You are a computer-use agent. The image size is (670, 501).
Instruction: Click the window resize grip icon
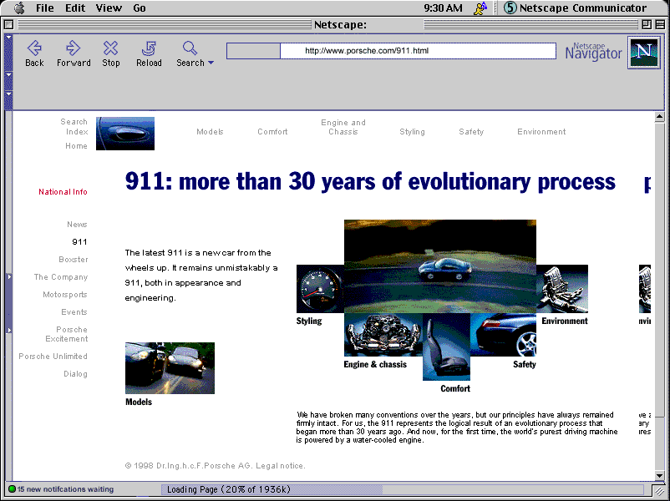[658, 490]
